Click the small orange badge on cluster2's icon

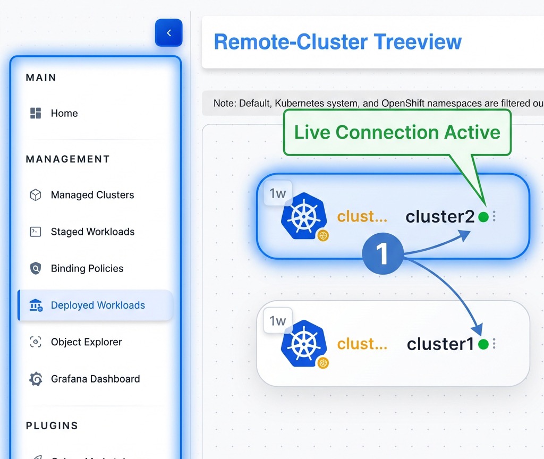tap(323, 236)
